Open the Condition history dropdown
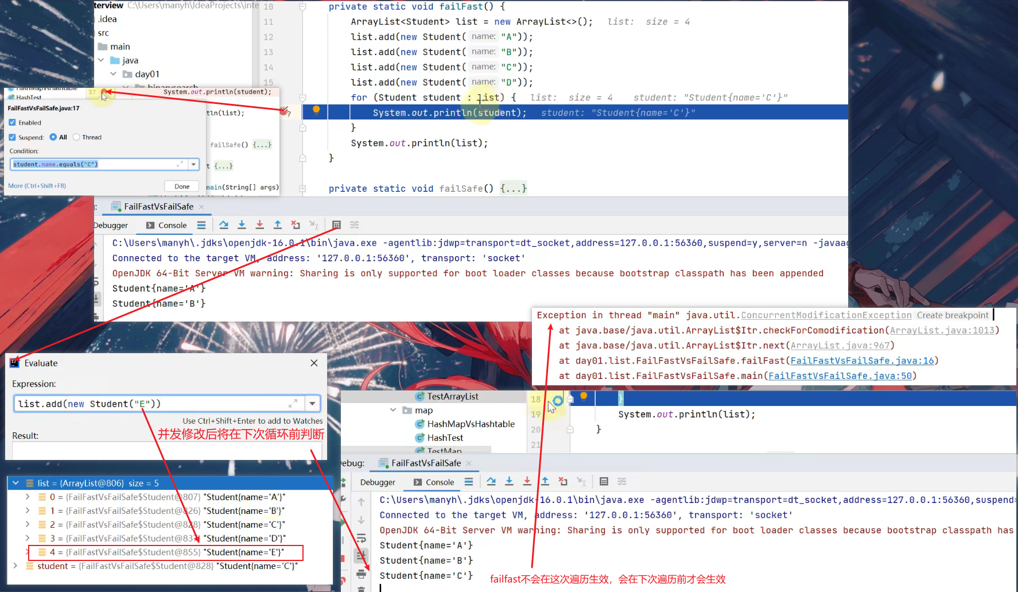This screenshot has height=592, width=1018. [193, 165]
